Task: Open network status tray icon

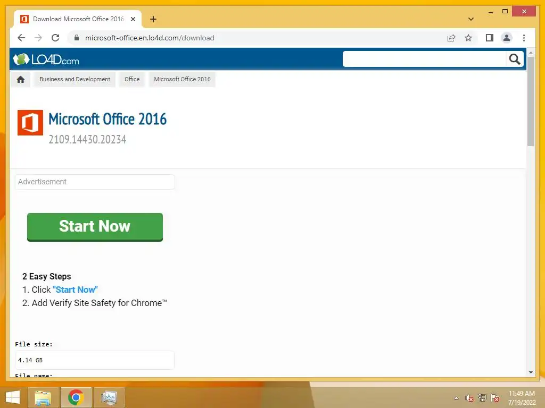Action: click(482, 398)
